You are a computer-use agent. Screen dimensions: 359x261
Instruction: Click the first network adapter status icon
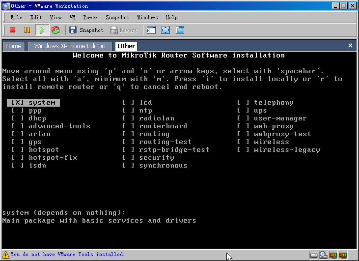333,255
